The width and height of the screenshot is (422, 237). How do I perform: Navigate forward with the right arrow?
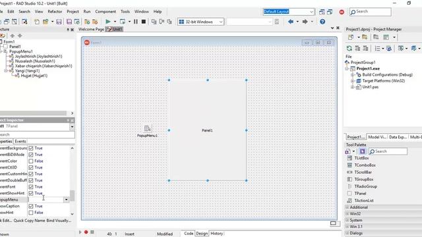[305, 22]
